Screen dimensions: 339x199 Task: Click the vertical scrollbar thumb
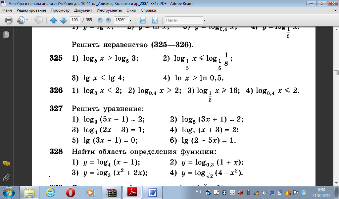[x=336, y=73]
